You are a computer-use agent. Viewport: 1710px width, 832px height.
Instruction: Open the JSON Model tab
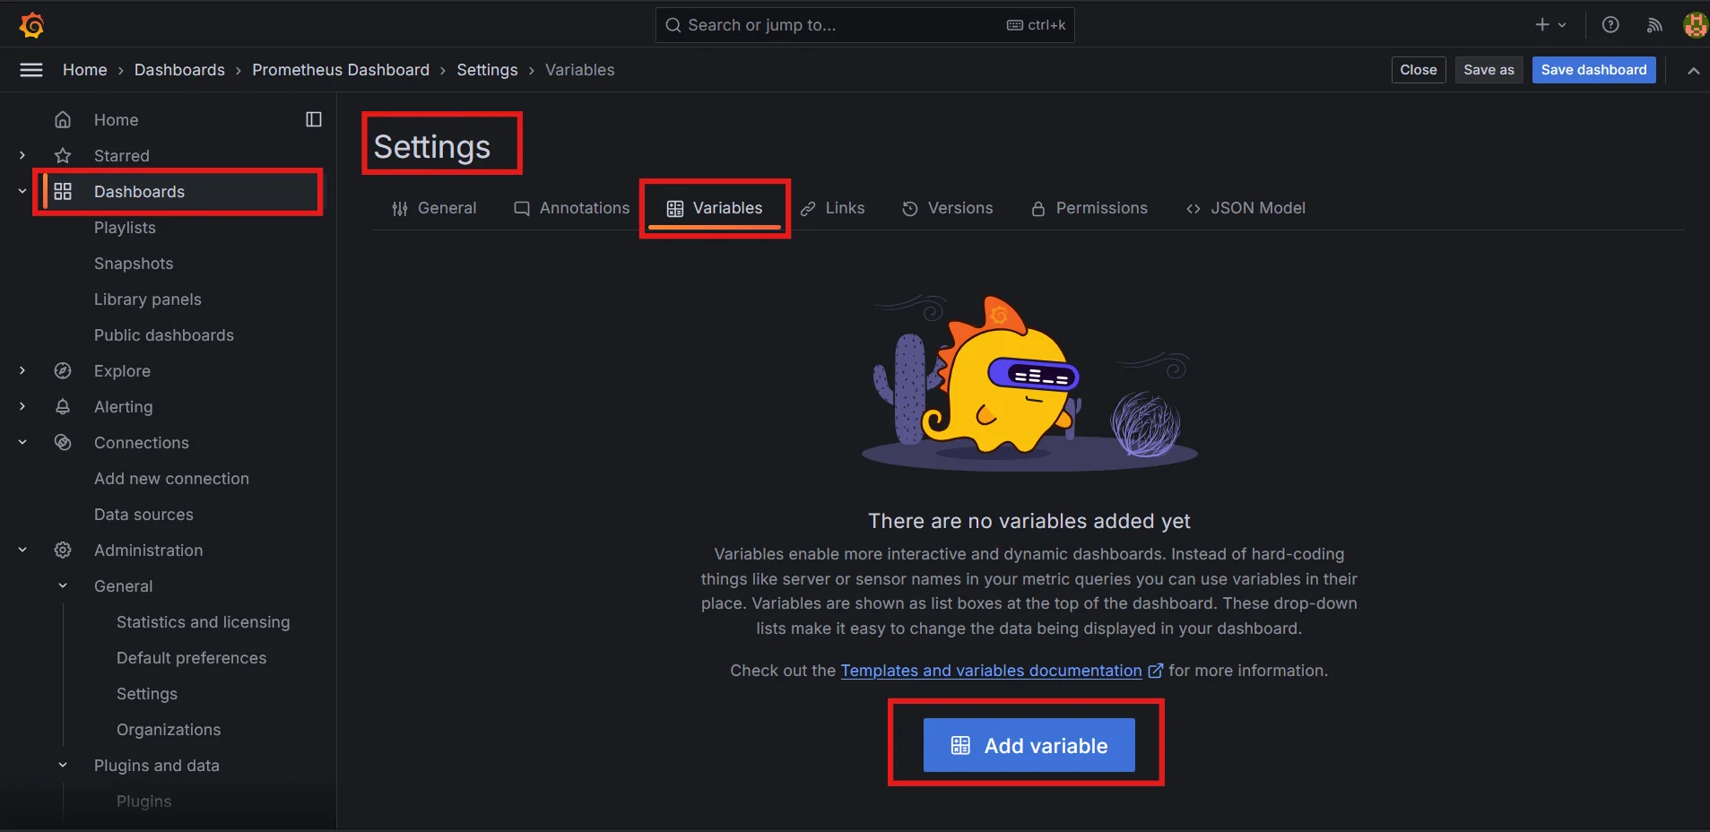click(x=1246, y=208)
